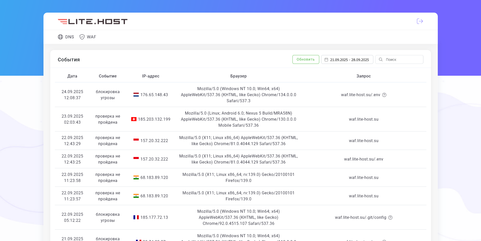Click help icon next to waf.lite-host.su/.env request
This screenshot has height=241, width=481.
pos(384,95)
